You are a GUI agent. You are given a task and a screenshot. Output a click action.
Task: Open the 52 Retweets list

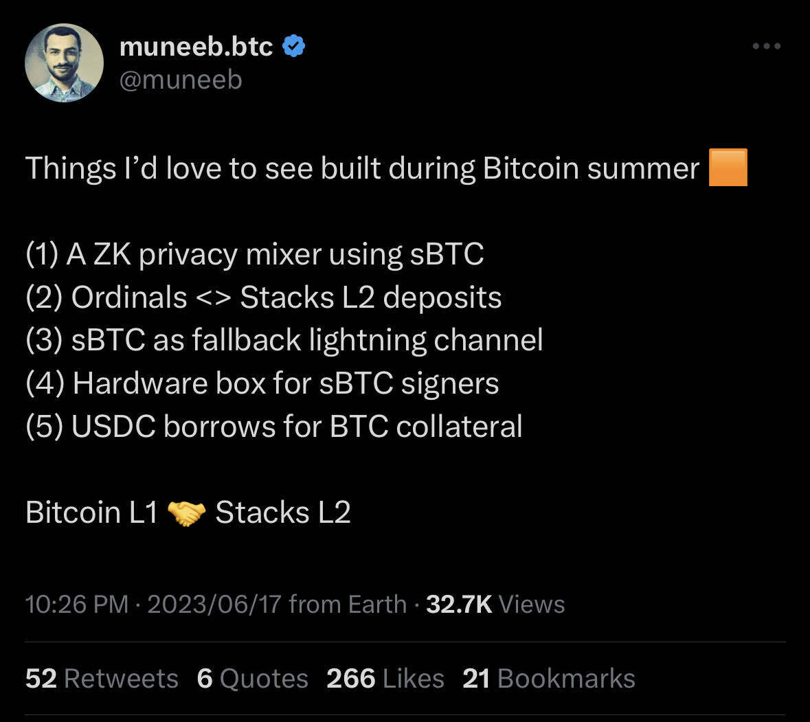tap(102, 679)
